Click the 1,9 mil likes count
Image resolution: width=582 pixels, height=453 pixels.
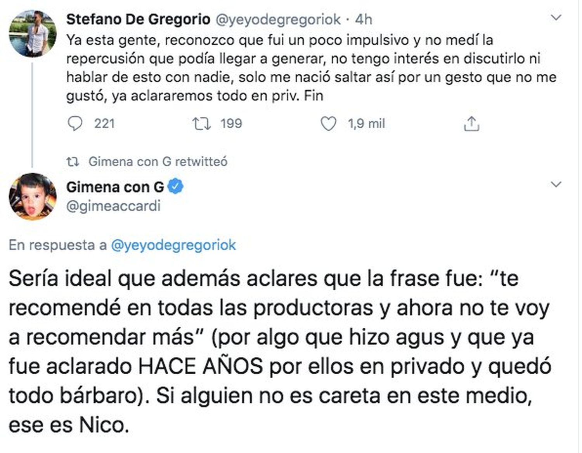(366, 124)
